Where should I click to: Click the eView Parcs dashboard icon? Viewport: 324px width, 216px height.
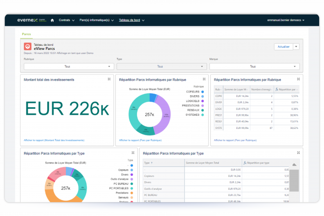pyautogui.click(x=28, y=47)
